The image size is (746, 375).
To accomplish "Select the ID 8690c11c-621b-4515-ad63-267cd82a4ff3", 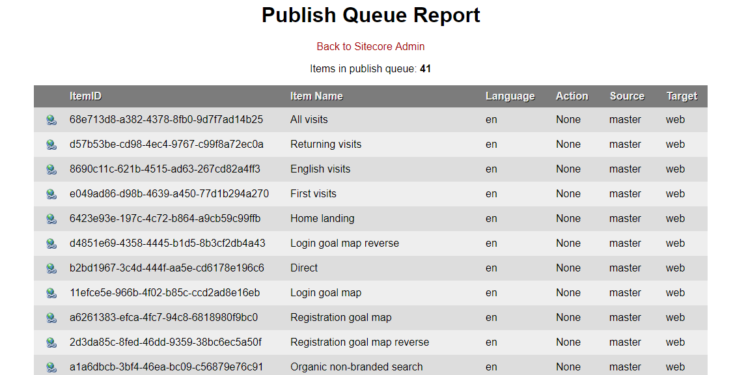I will [165, 169].
